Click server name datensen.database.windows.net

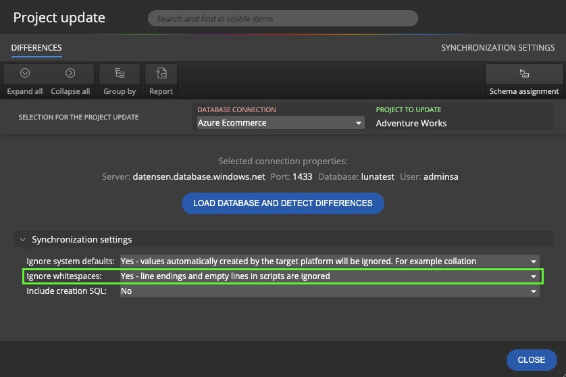pos(199,176)
